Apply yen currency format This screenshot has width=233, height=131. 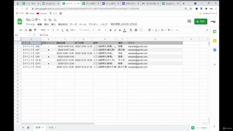point(53,30)
